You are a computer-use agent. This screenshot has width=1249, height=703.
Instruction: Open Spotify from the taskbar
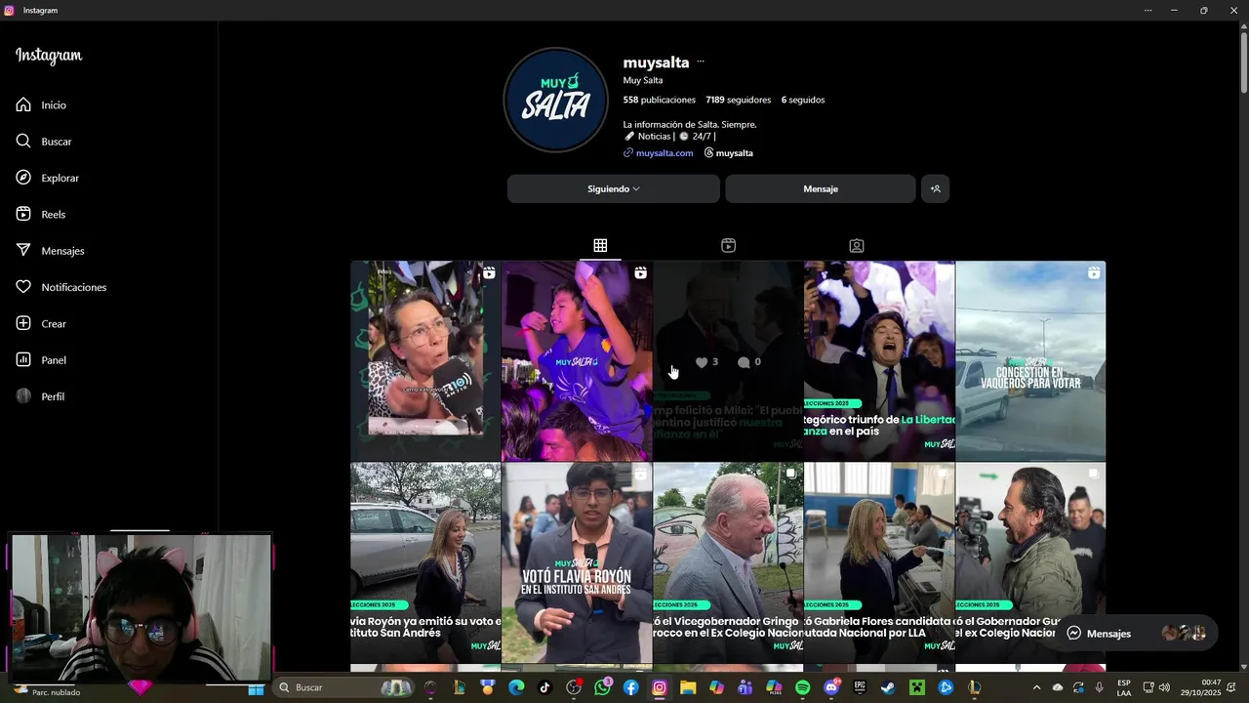802,687
